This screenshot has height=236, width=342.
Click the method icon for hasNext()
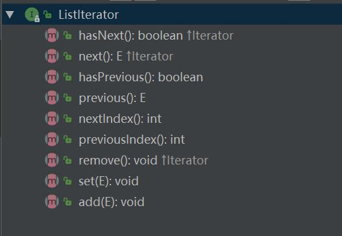(x=52, y=35)
